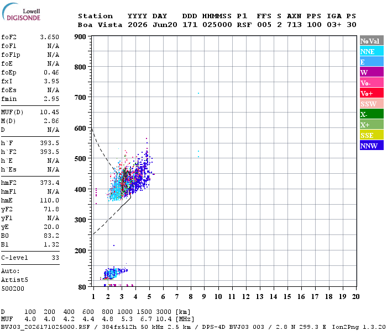Click the X+ light green swatch
The height and width of the screenshot is (331, 387).
click(x=372, y=124)
